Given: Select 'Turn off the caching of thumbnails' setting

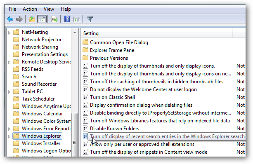Looking at the screenshot, I should (156, 82).
